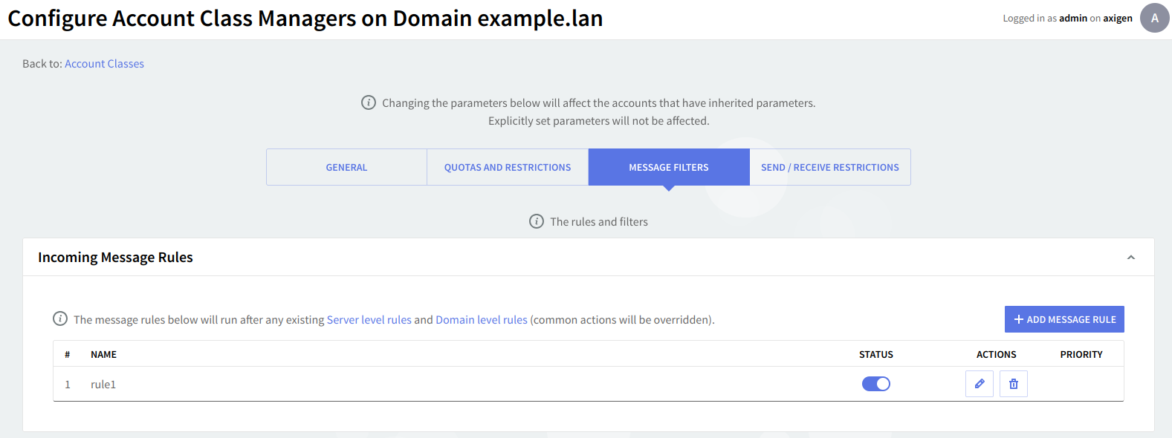Click the rule1 name in the table

103,385
